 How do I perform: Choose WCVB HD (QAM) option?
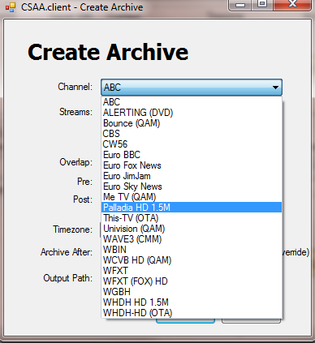pyautogui.click(x=192, y=260)
